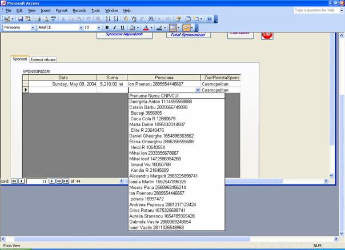
Task: Click the Sort Ascending toolbar icon
Action: pyautogui.click(x=108, y=19)
